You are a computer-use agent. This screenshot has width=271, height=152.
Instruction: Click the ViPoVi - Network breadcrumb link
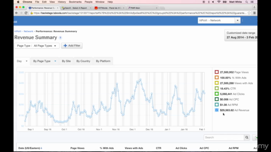pos(24,31)
